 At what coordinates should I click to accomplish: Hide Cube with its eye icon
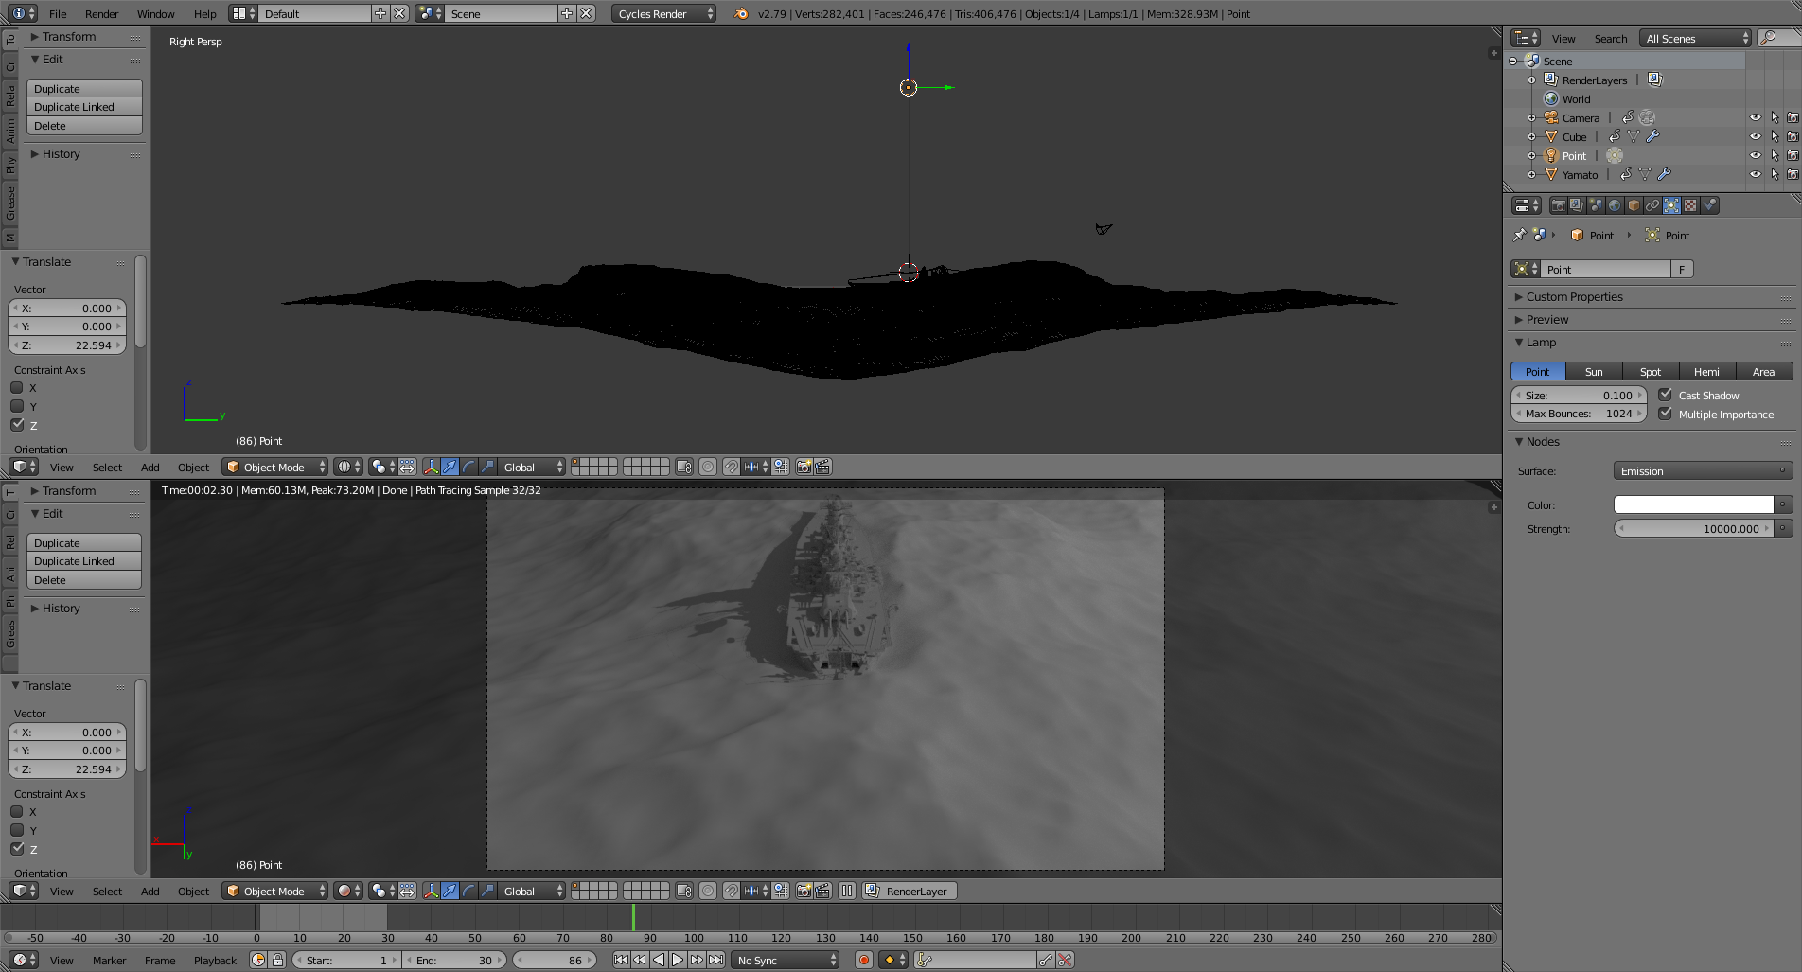coord(1755,136)
